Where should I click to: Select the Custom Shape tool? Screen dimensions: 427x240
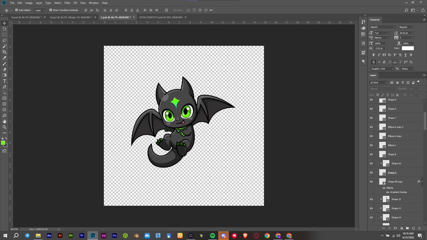click(x=5, y=116)
